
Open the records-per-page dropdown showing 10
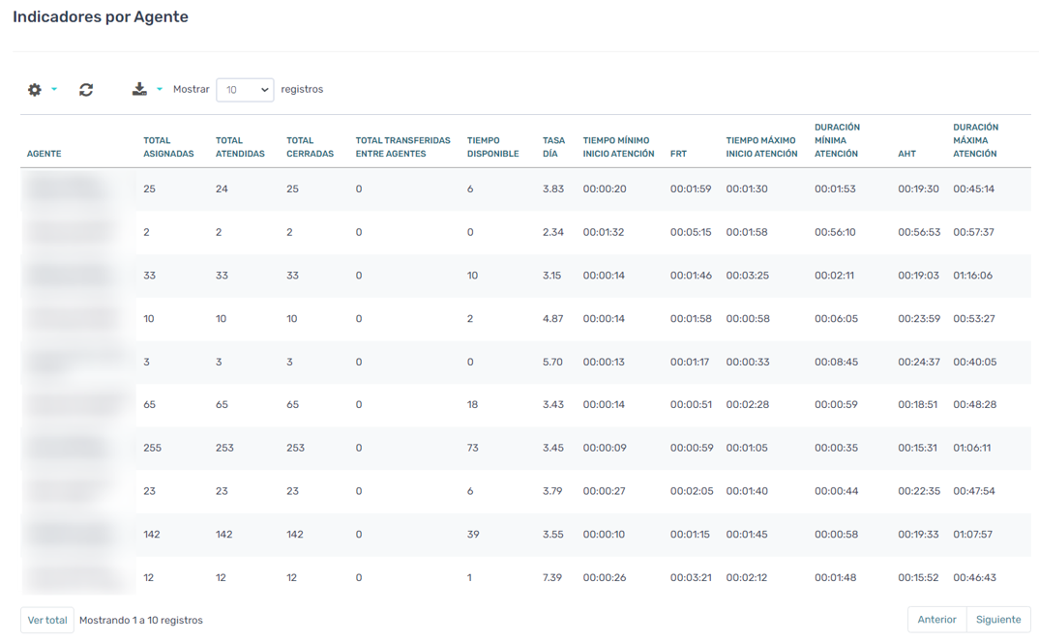(x=245, y=89)
